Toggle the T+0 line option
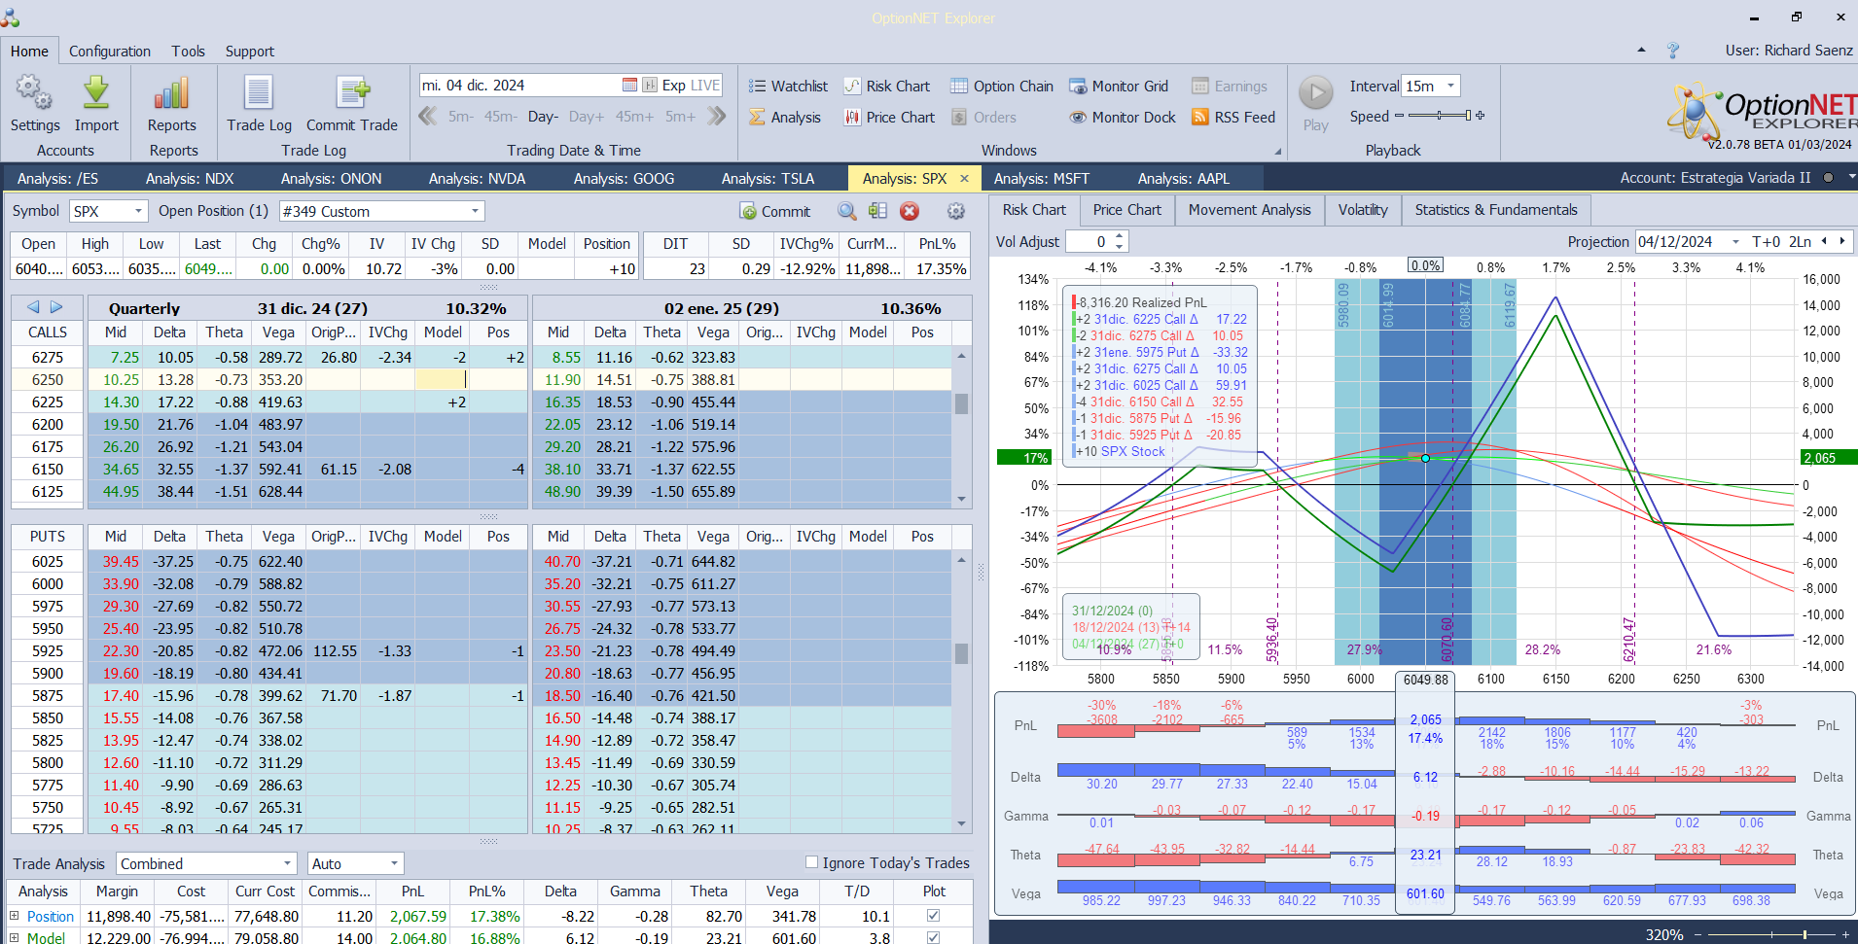 click(1767, 241)
